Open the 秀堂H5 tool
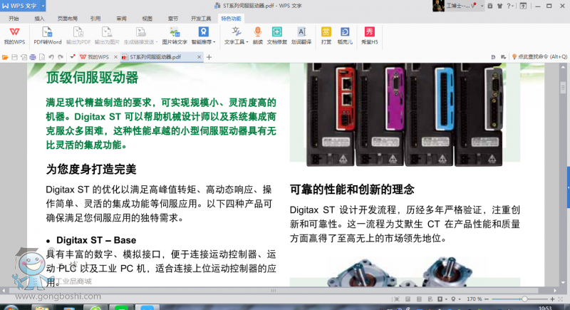Image resolution: width=570 pixels, height=310 pixels. point(369,36)
